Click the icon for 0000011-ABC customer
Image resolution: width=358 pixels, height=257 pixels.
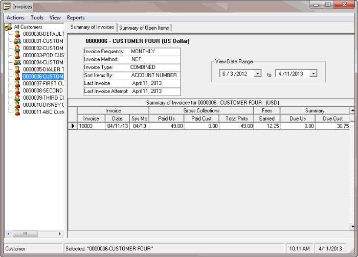pos(17,112)
